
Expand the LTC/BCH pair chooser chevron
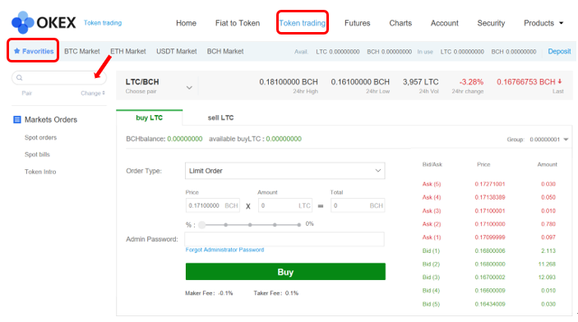[x=189, y=88]
